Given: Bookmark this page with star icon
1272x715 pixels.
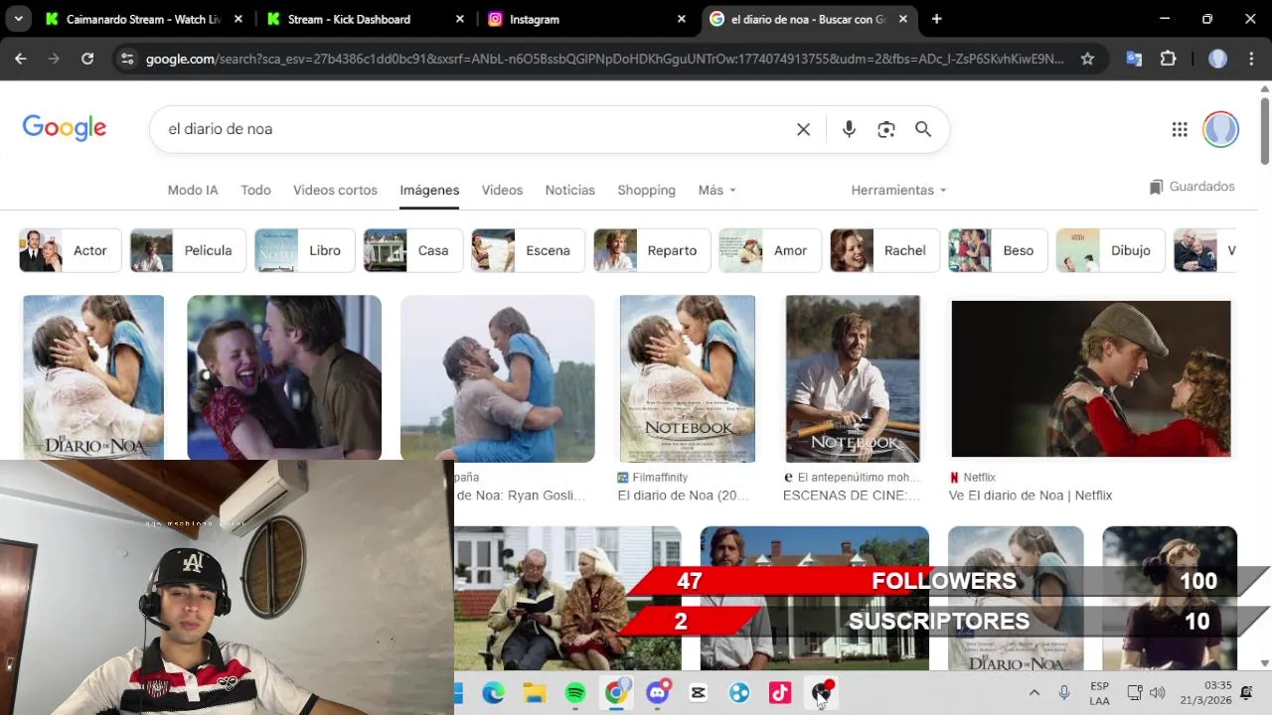Looking at the screenshot, I should (x=1087, y=59).
